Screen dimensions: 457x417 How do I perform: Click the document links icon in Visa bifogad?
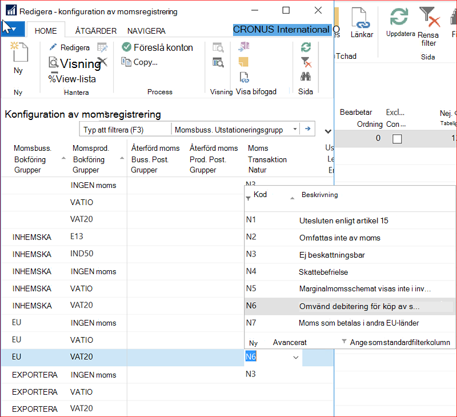click(244, 77)
